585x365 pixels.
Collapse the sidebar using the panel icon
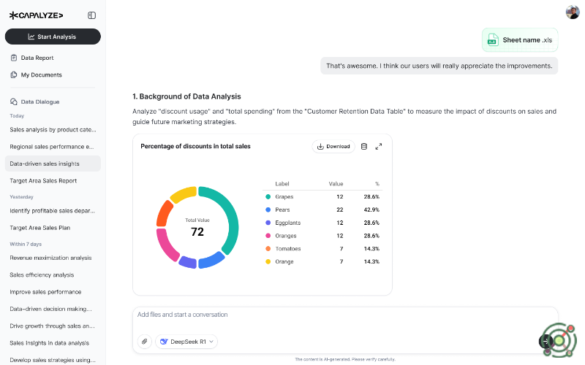91,15
